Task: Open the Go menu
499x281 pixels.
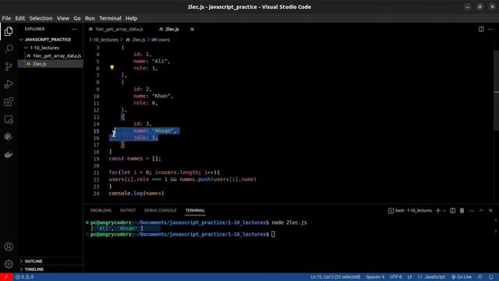Action: [77, 18]
